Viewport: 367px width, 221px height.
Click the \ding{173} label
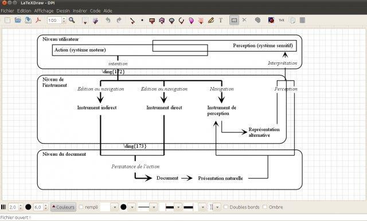[x=135, y=146]
